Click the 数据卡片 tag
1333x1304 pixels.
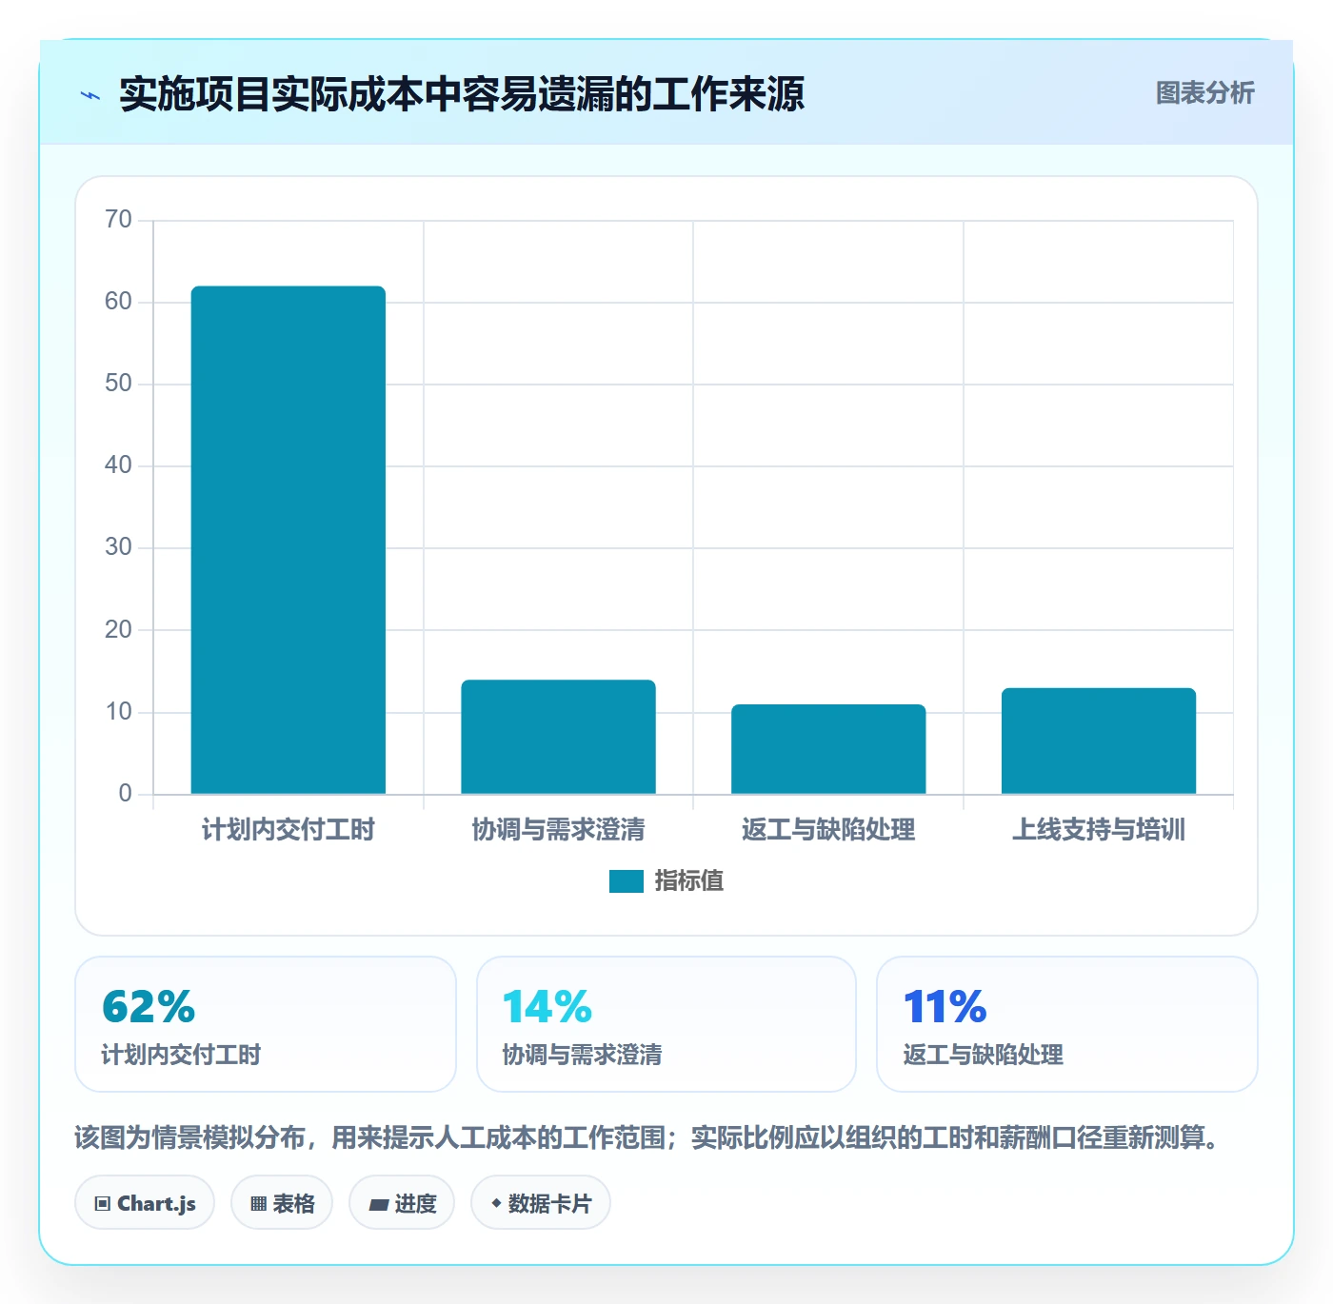541,1203
